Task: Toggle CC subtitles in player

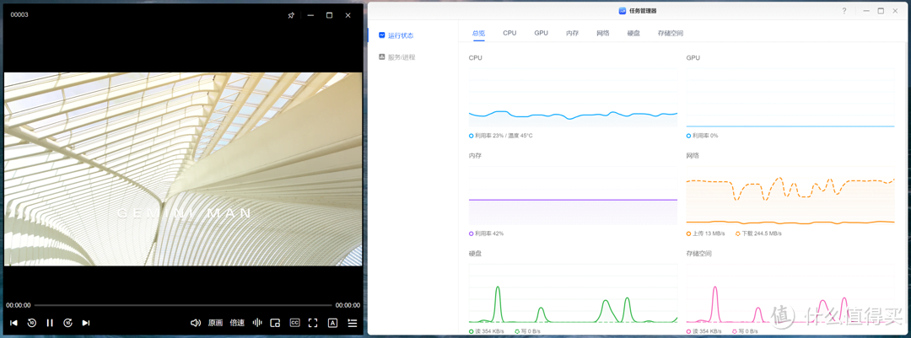Action: click(x=294, y=323)
